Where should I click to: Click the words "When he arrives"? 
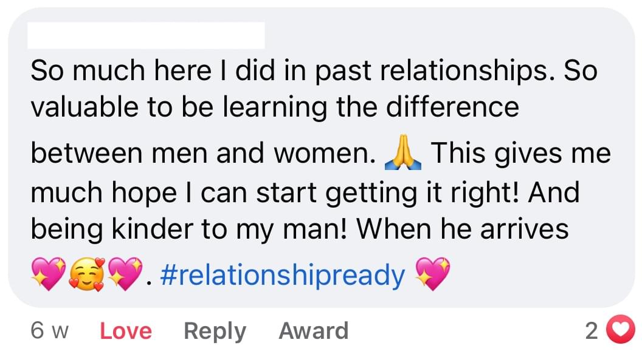[463, 229]
